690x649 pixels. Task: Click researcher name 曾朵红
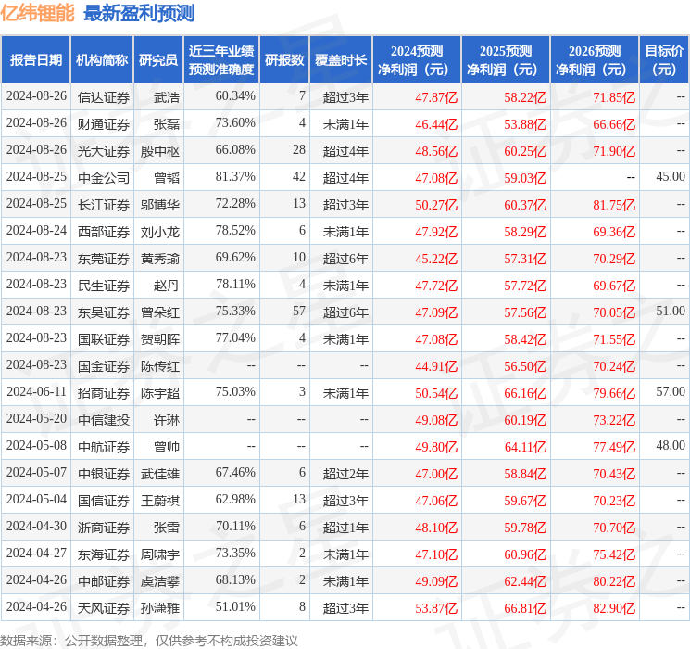tap(159, 312)
